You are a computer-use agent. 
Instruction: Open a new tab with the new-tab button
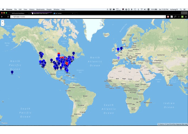click(76, 14)
